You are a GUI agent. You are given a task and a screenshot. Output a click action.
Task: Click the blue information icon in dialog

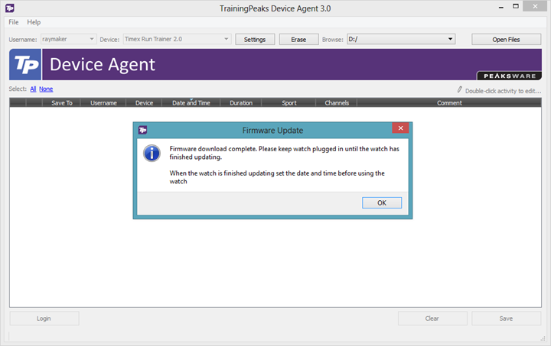pos(152,154)
